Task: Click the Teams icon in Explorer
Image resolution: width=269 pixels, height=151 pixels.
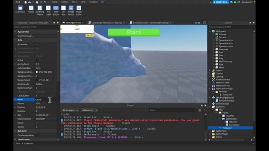Action: pyautogui.click(x=214, y=137)
